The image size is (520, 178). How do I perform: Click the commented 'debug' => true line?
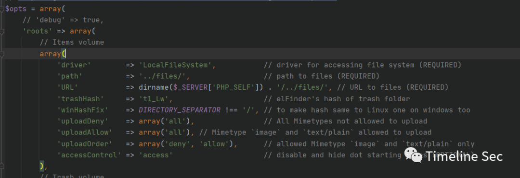tap(63, 20)
